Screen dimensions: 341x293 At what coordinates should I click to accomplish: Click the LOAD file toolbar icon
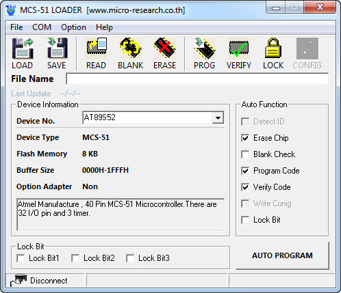point(23,48)
